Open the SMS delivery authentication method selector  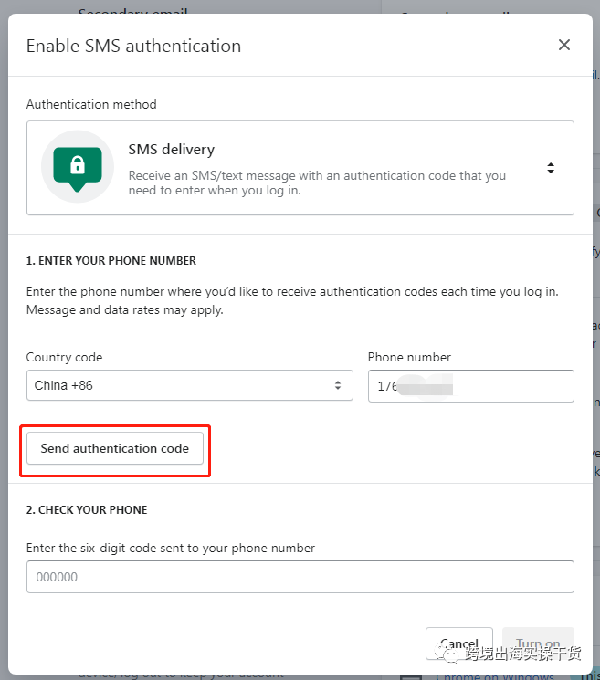[300, 168]
